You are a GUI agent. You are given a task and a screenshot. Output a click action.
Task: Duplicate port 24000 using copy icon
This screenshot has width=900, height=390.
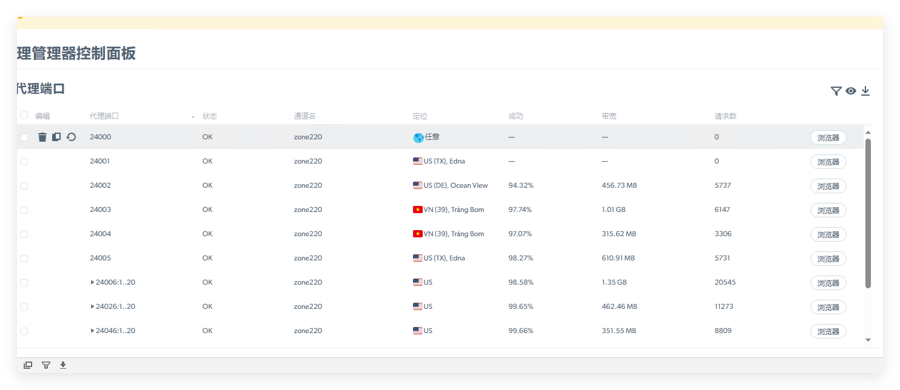(56, 137)
